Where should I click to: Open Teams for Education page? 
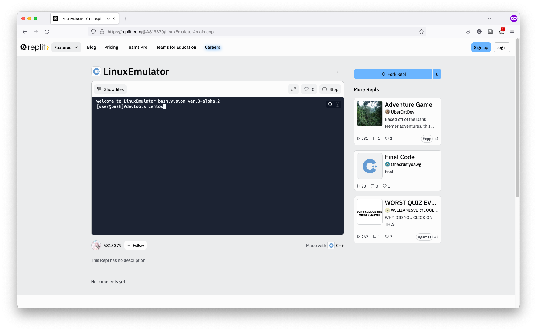click(176, 47)
